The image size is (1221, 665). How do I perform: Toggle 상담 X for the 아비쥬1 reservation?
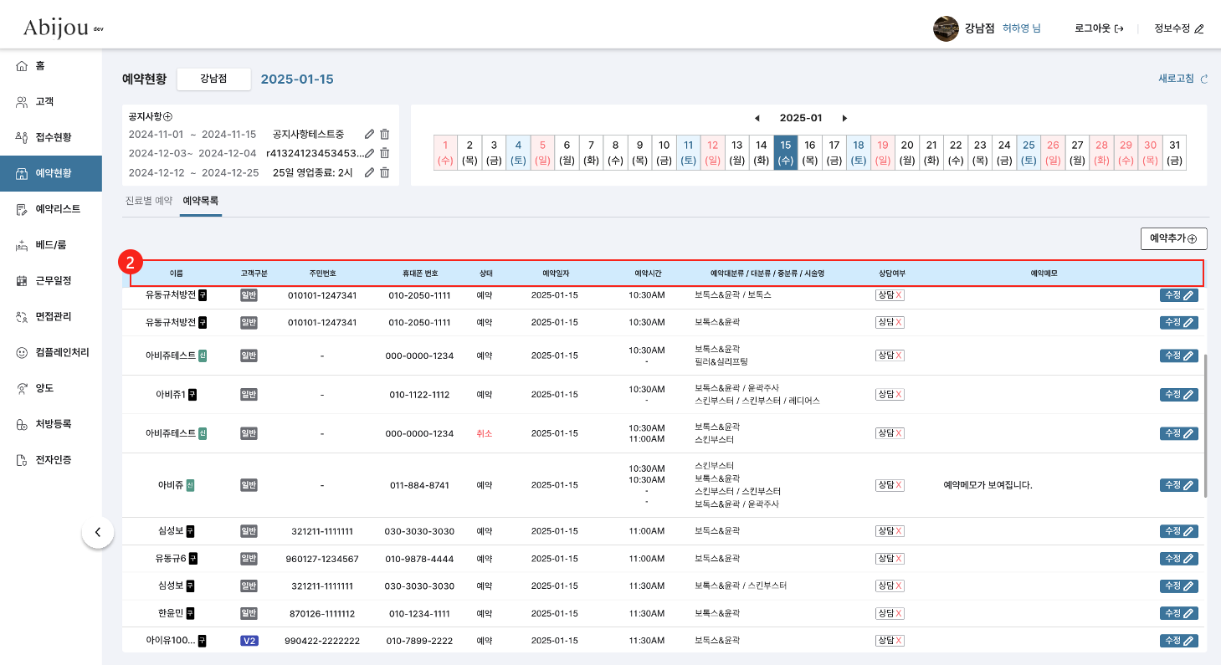pos(890,394)
